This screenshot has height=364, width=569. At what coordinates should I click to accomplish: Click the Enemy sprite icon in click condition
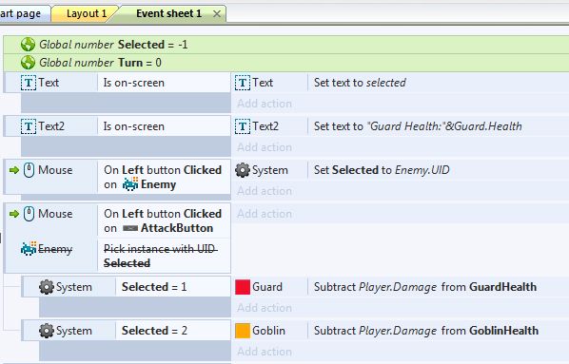tap(130, 184)
